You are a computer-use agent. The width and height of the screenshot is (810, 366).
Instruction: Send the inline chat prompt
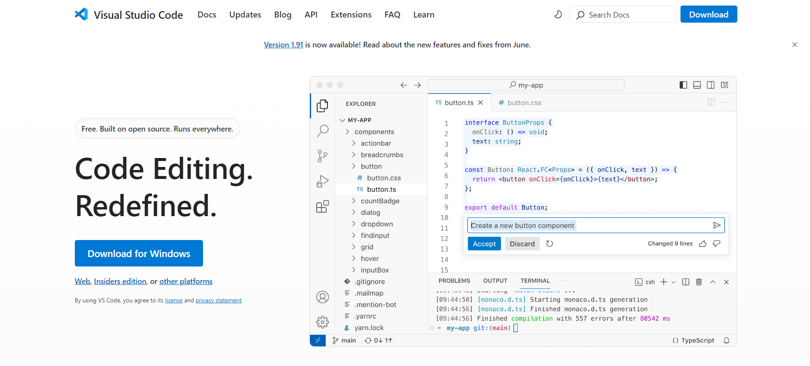717,225
